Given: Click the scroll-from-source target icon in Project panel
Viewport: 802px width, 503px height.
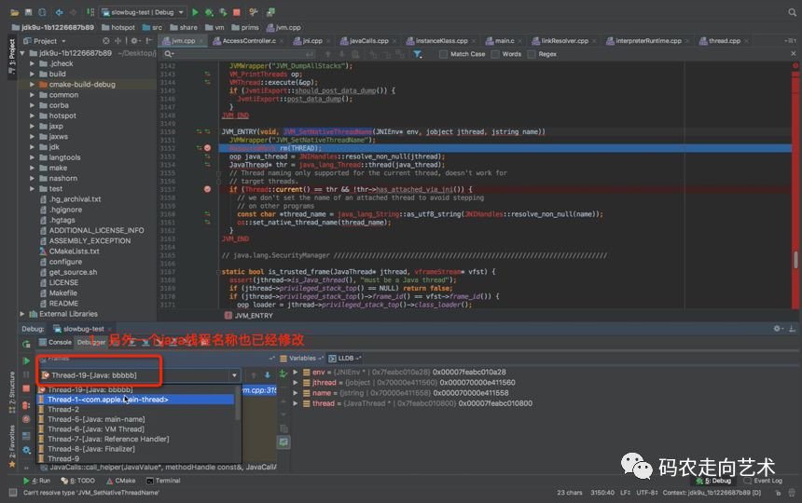Looking at the screenshot, I should [x=106, y=41].
